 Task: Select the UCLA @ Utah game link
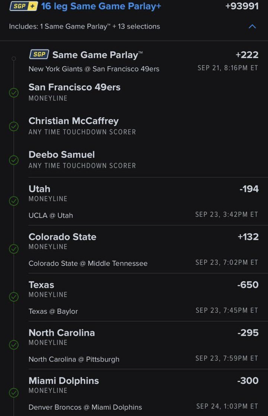click(51, 215)
